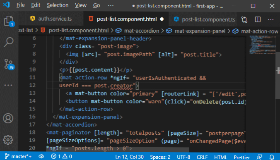Show more menu bar items ellipsis

pos(111,5)
